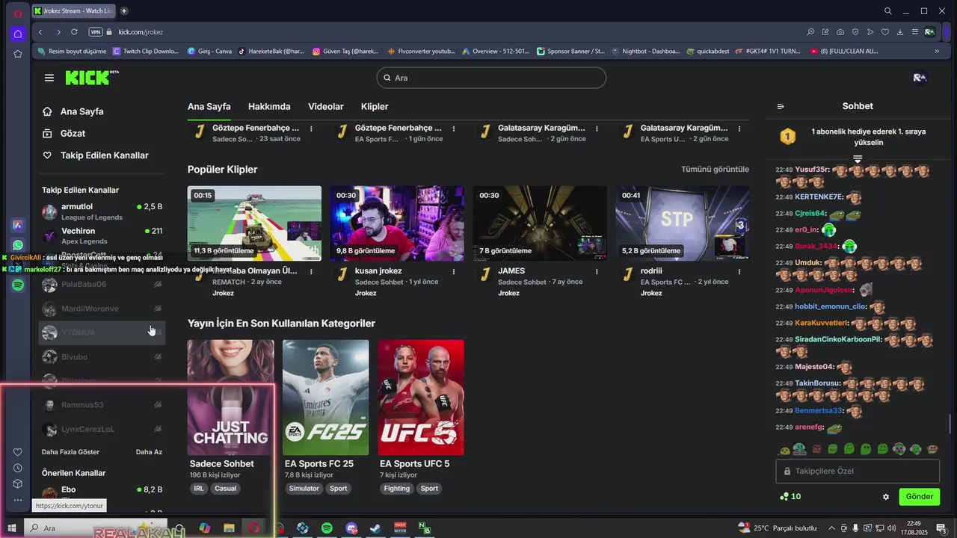Open chat settings gear
Screen dimensions: 957x538
click(886, 497)
